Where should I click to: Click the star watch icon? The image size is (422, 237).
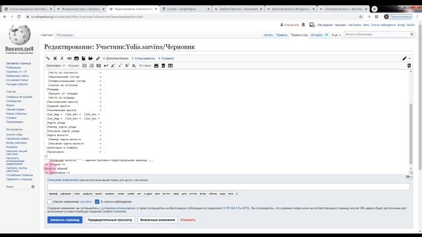tap(326, 35)
